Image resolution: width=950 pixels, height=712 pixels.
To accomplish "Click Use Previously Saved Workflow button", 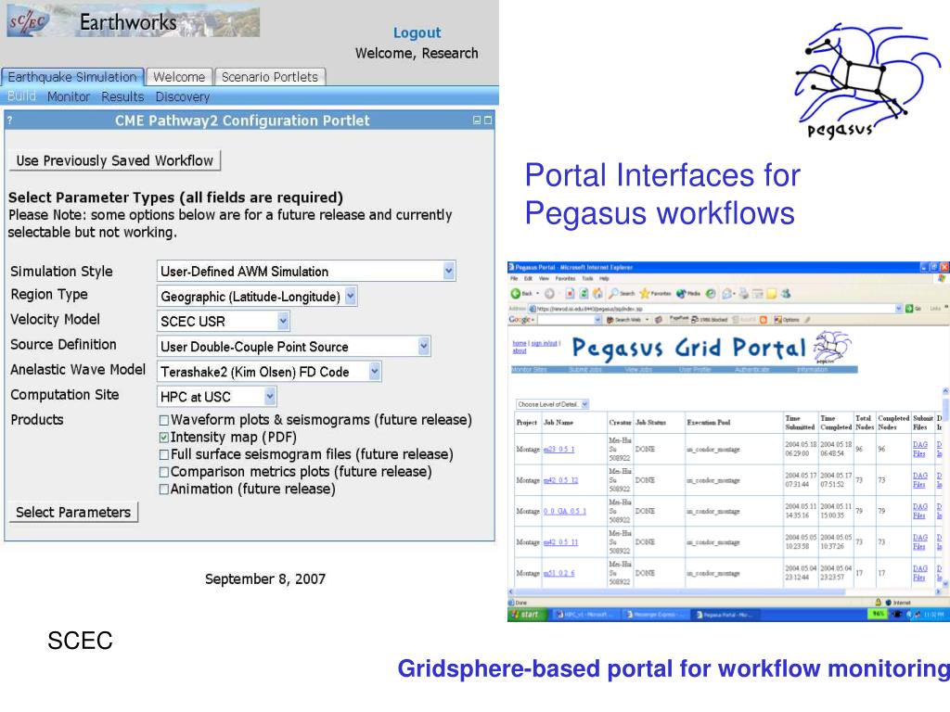I will [114, 160].
